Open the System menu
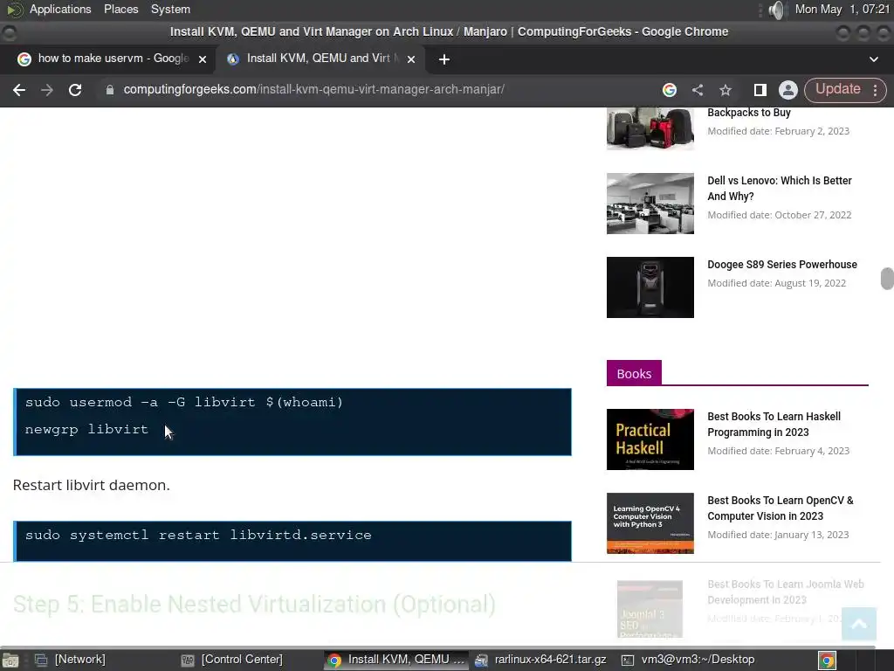 click(x=170, y=9)
